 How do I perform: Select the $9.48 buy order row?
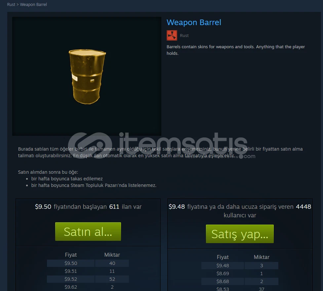click(x=240, y=266)
